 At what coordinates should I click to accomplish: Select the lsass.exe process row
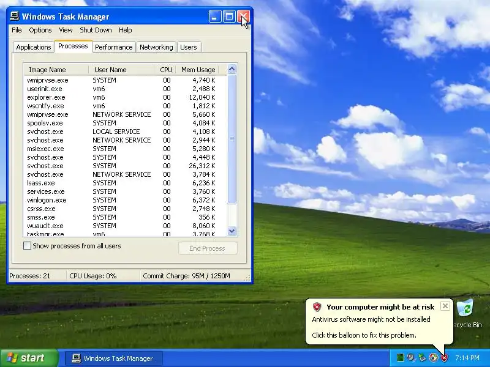coord(125,183)
